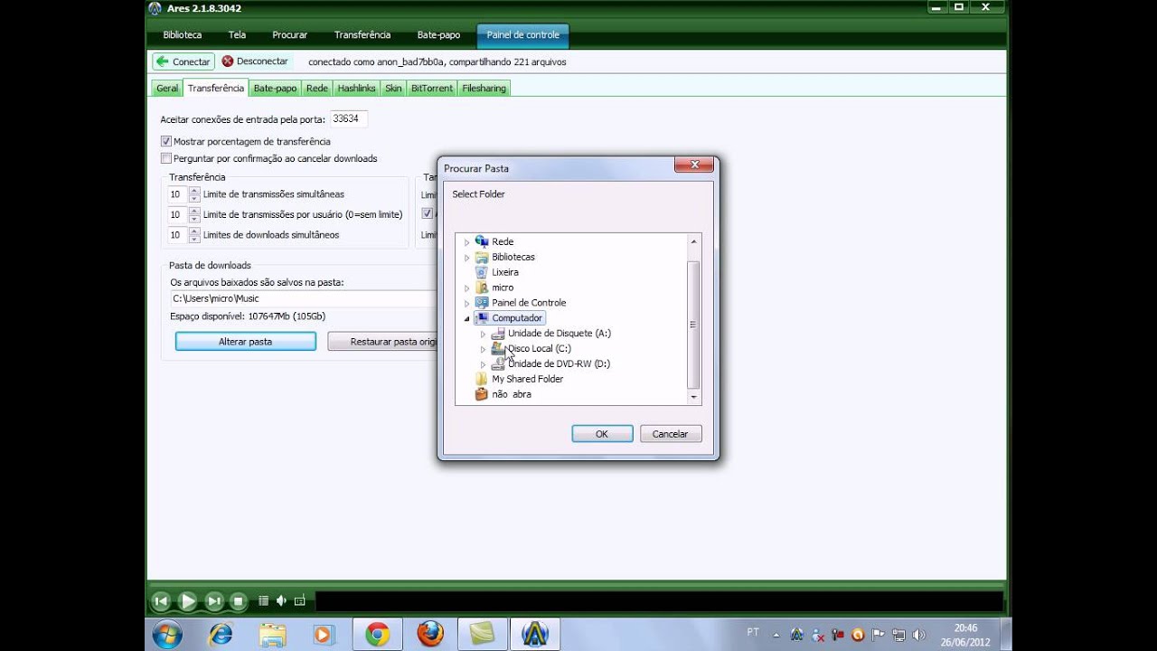1157x651 pixels.
Task: Click Restaurar pasta original button
Action: [x=382, y=342]
